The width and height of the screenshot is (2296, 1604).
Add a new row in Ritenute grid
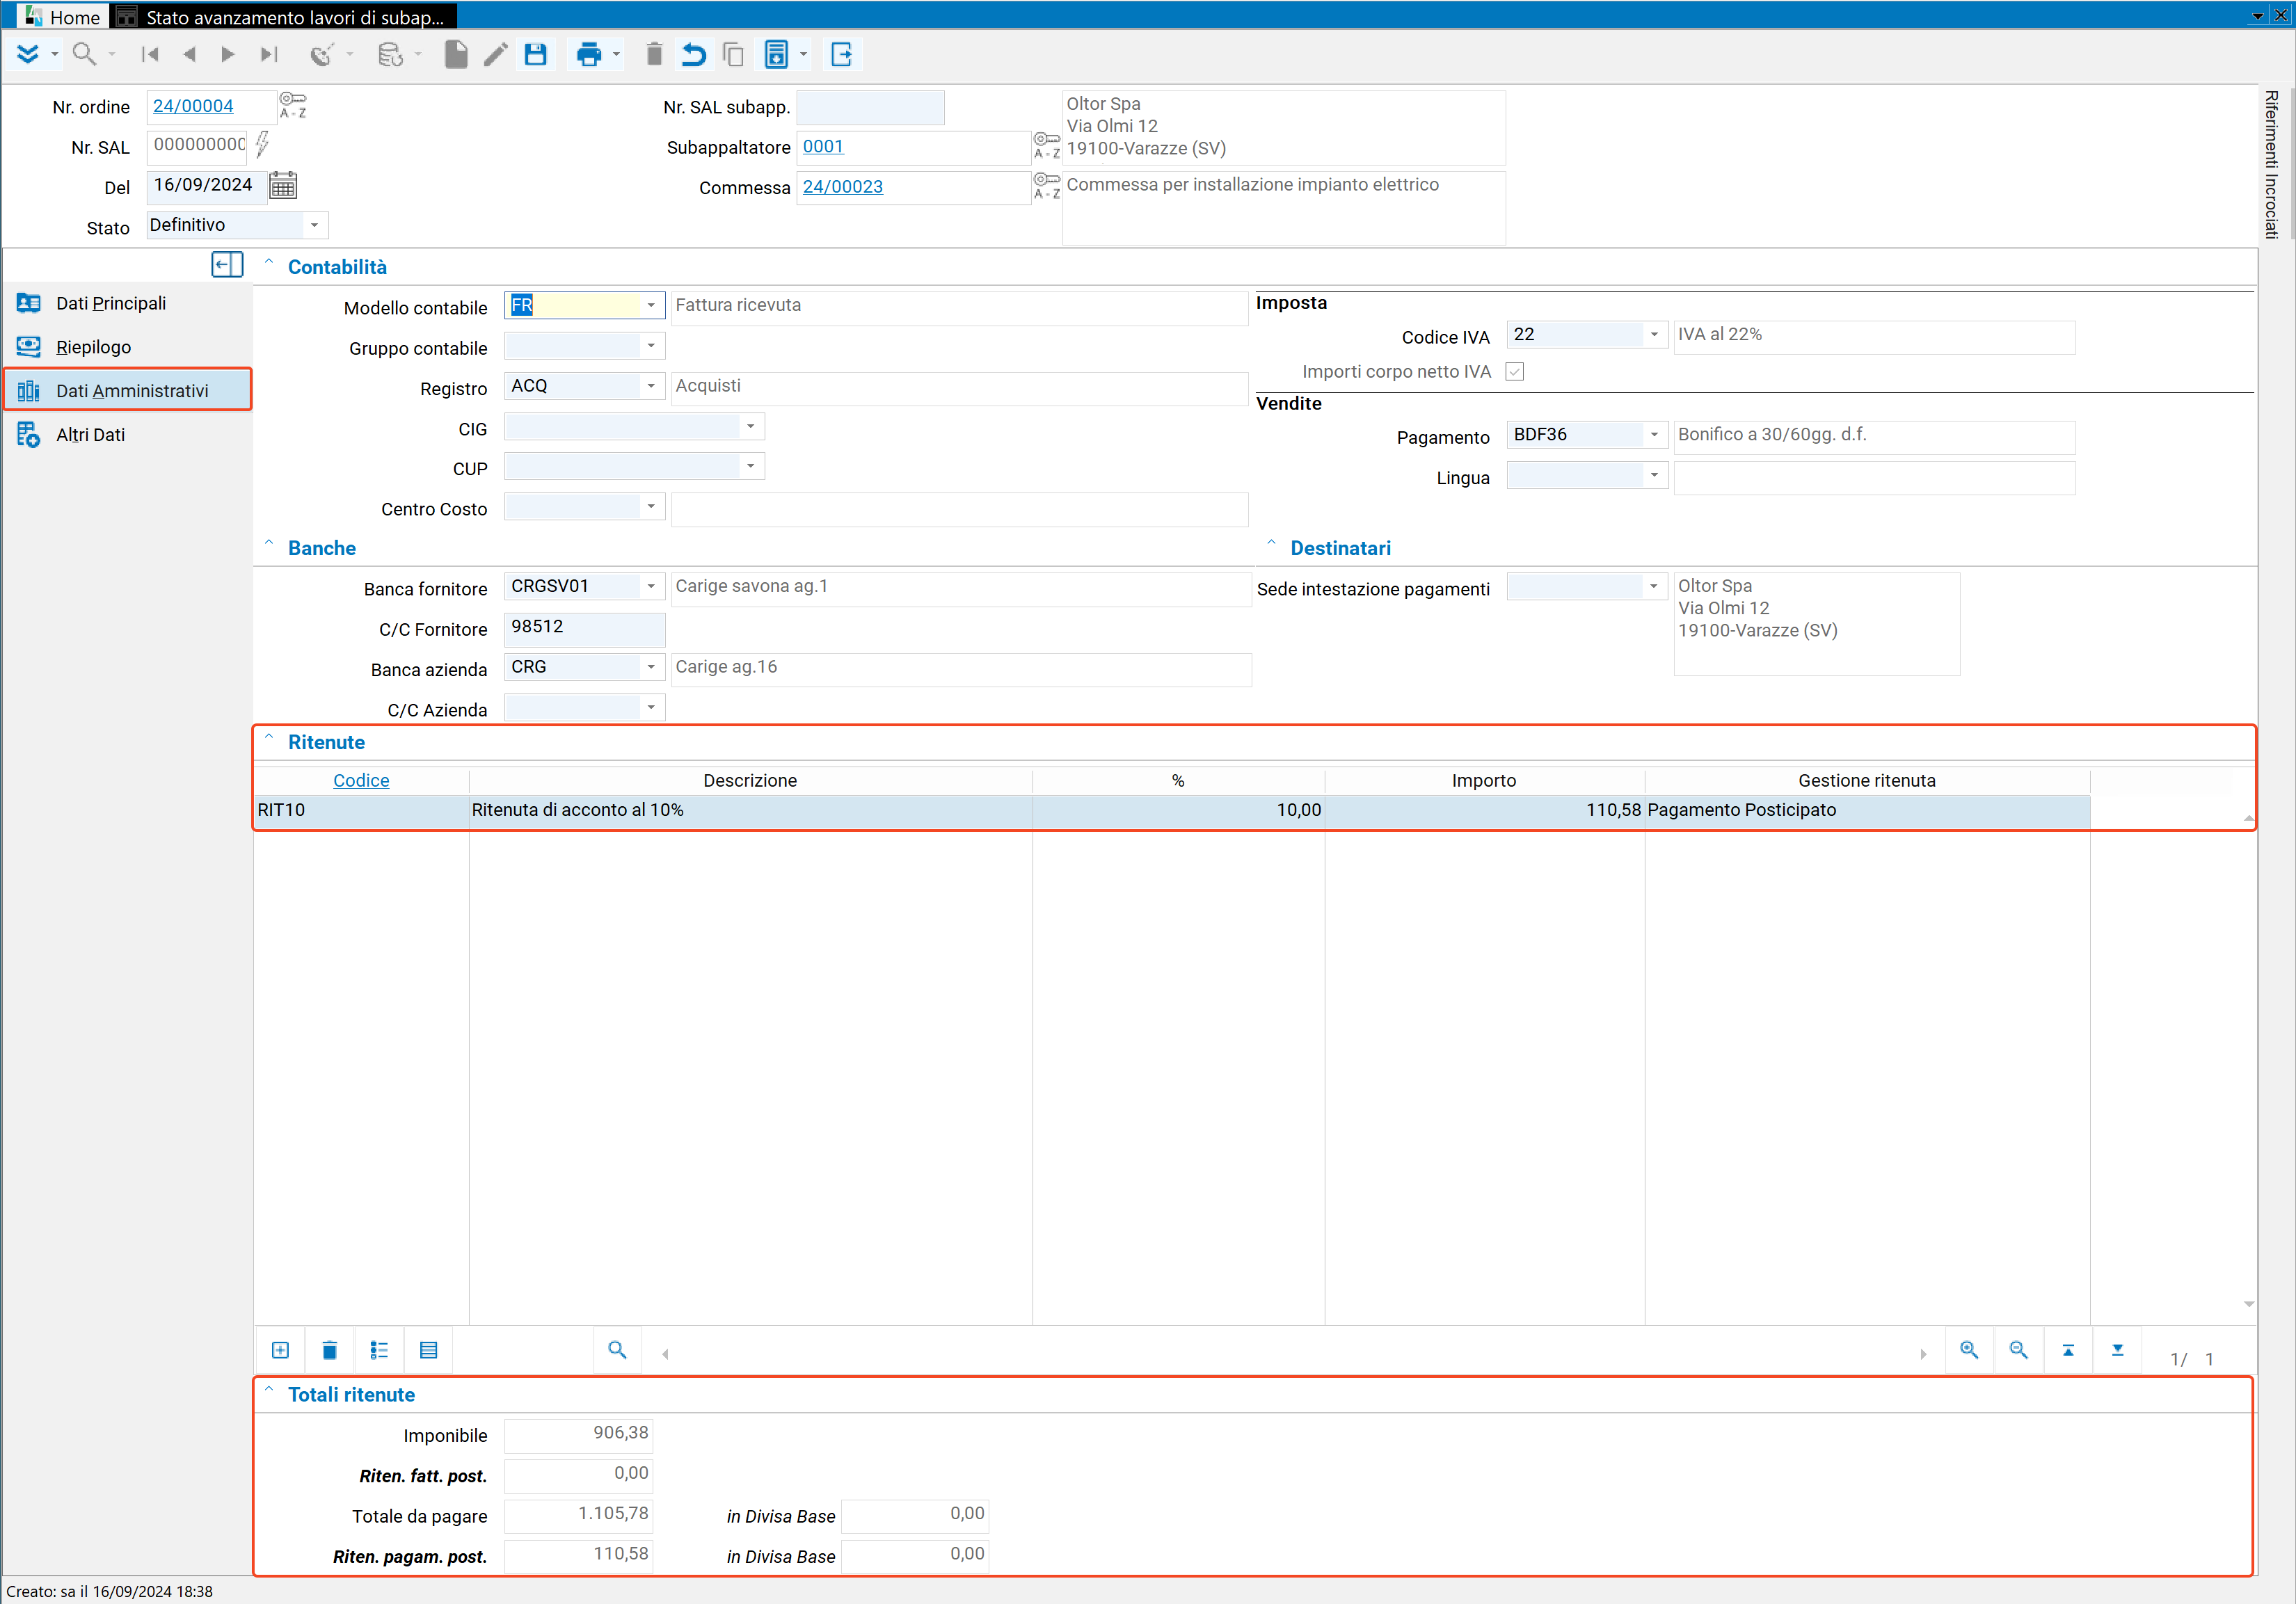(x=281, y=1350)
